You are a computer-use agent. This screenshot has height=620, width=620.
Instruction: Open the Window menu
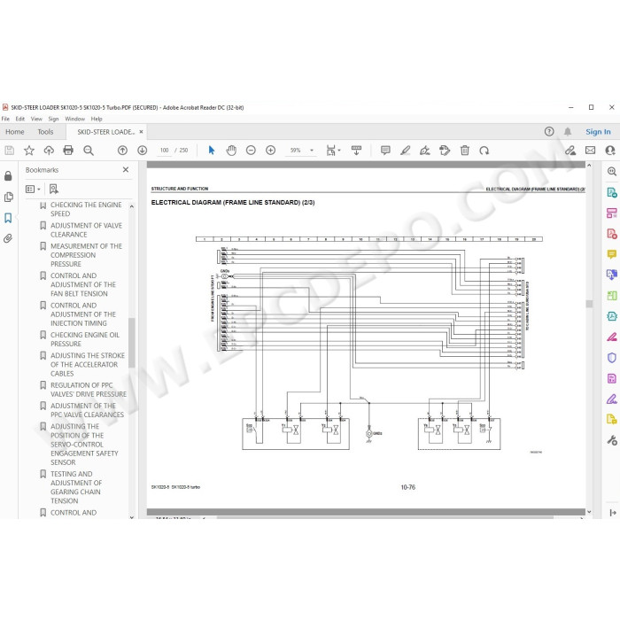click(74, 119)
